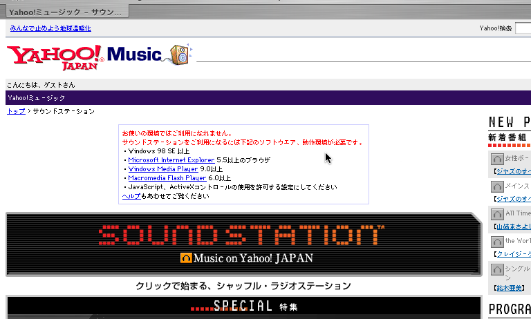Click the メインス program title
Screen dimensions: 531x319
click(517, 186)
